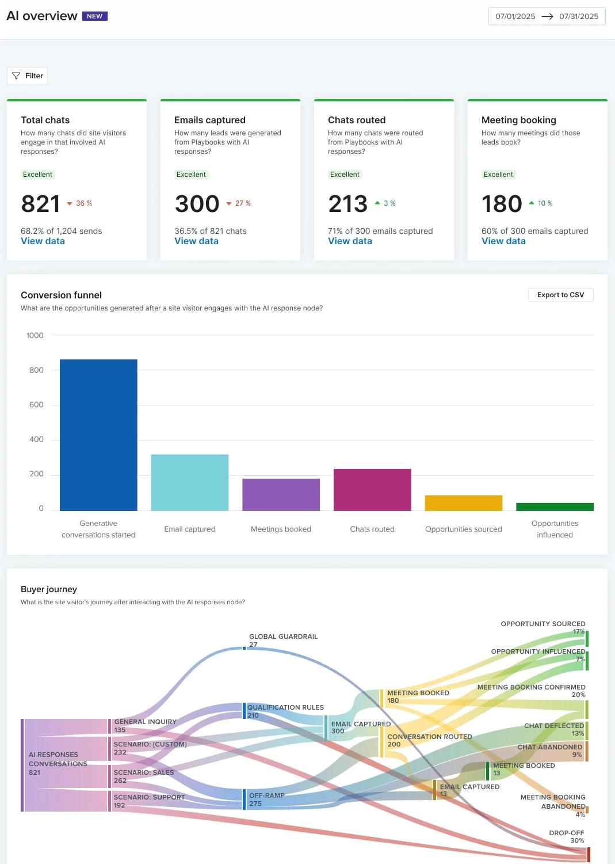615x864 pixels.
Task: Click the light teal Email captured bar
Action: click(x=190, y=483)
